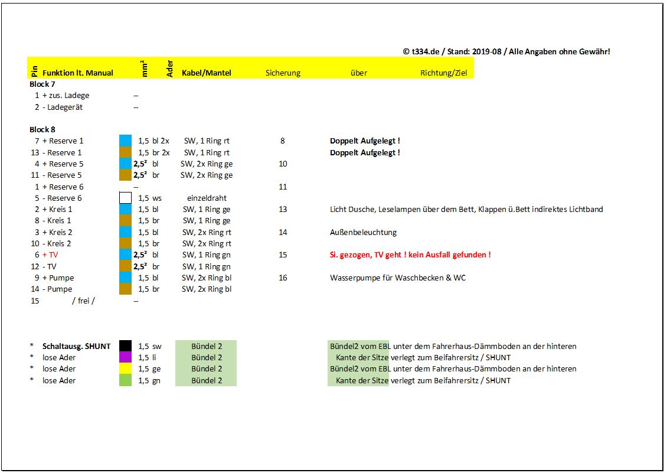Screen dimensions: 667x473
Task: Click the white swatch beside - Reserve 6
Action: pyautogui.click(x=125, y=198)
